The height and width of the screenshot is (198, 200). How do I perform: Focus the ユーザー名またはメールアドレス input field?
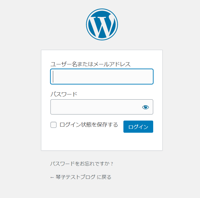[102, 77]
